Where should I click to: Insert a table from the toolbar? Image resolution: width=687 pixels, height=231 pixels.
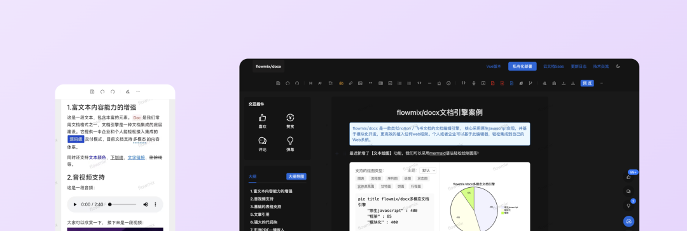pyautogui.click(x=381, y=83)
